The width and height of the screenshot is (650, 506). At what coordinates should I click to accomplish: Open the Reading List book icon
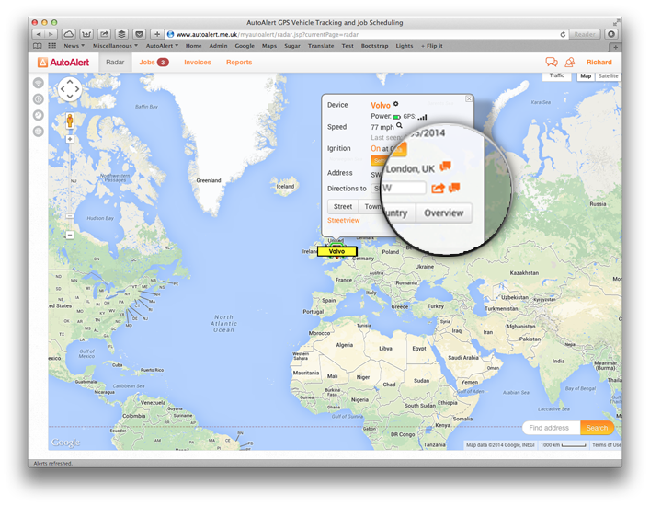point(38,46)
